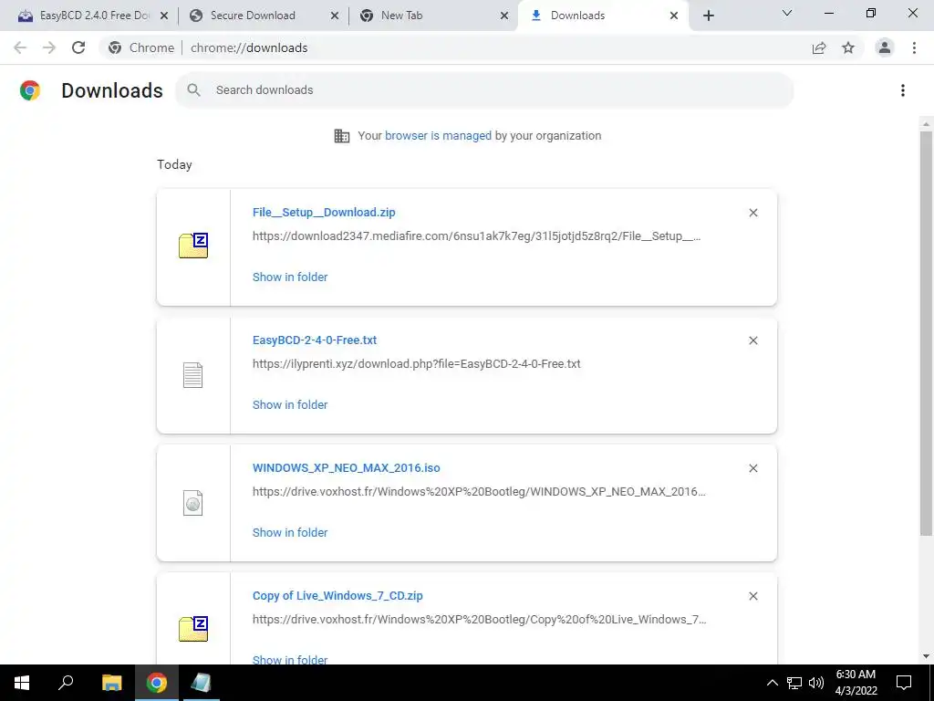Select the Downloads tab

[602, 16]
